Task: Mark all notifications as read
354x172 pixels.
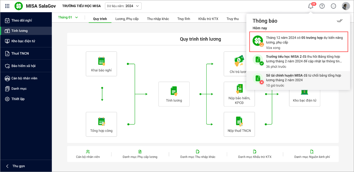Action: [x=340, y=21]
